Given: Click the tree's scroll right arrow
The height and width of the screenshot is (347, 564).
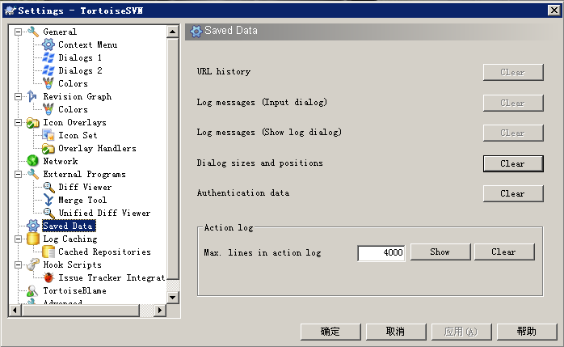Looking at the screenshot, I should (160, 310).
